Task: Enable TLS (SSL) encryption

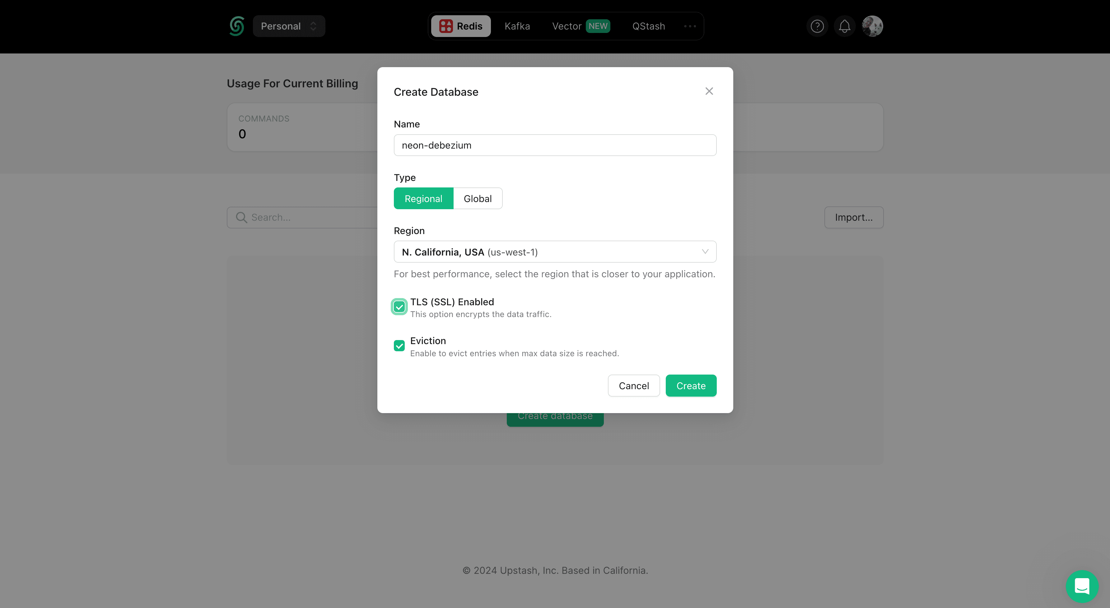Action: pyautogui.click(x=399, y=306)
